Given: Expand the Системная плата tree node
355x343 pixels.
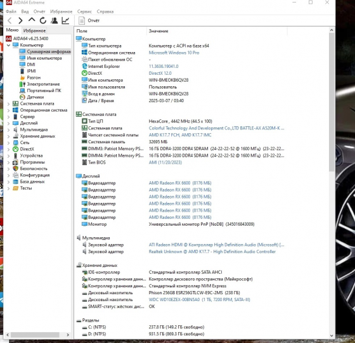Looking at the screenshot, I should point(8,104).
